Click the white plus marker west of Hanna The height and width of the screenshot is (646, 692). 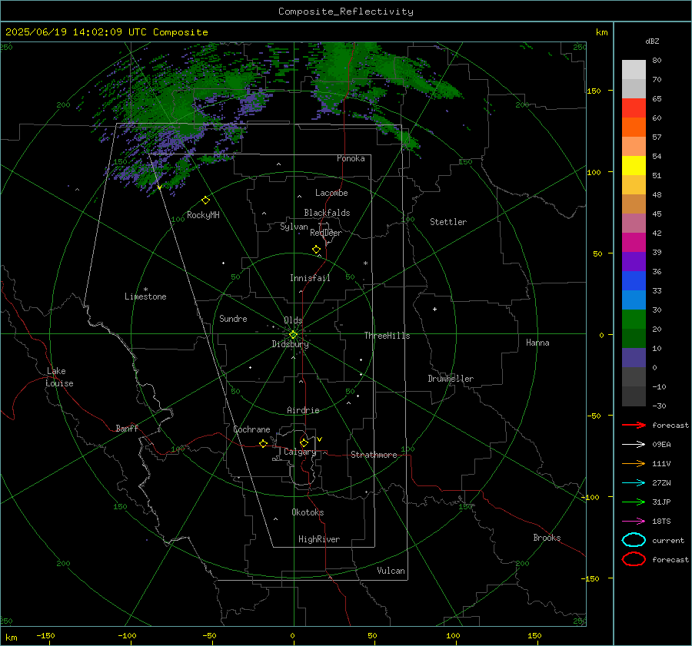(x=434, y=309)
